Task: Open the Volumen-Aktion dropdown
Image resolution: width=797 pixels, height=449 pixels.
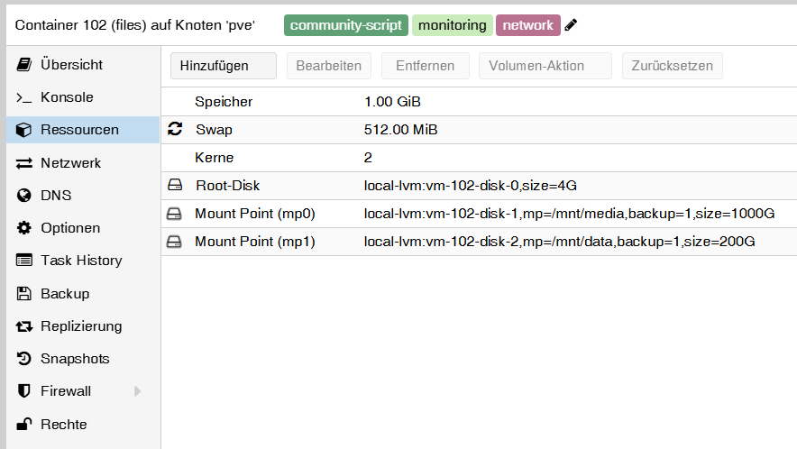Action: [545, 66]
